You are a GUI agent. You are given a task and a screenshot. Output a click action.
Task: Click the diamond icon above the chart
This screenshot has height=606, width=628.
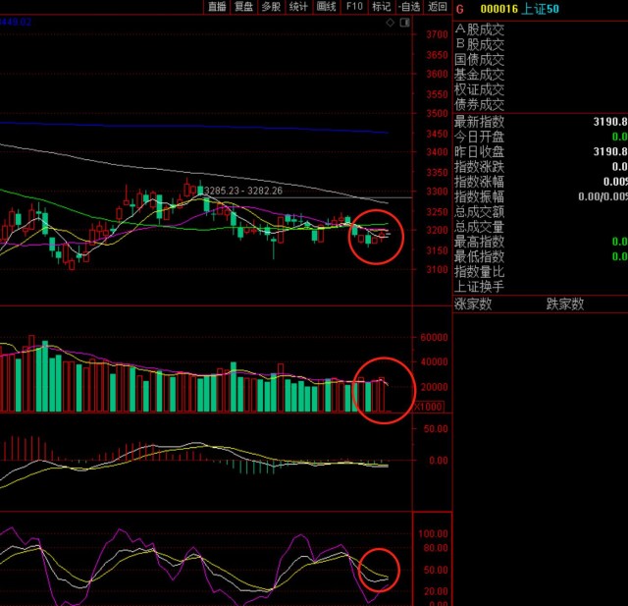[x=392, y=21]
